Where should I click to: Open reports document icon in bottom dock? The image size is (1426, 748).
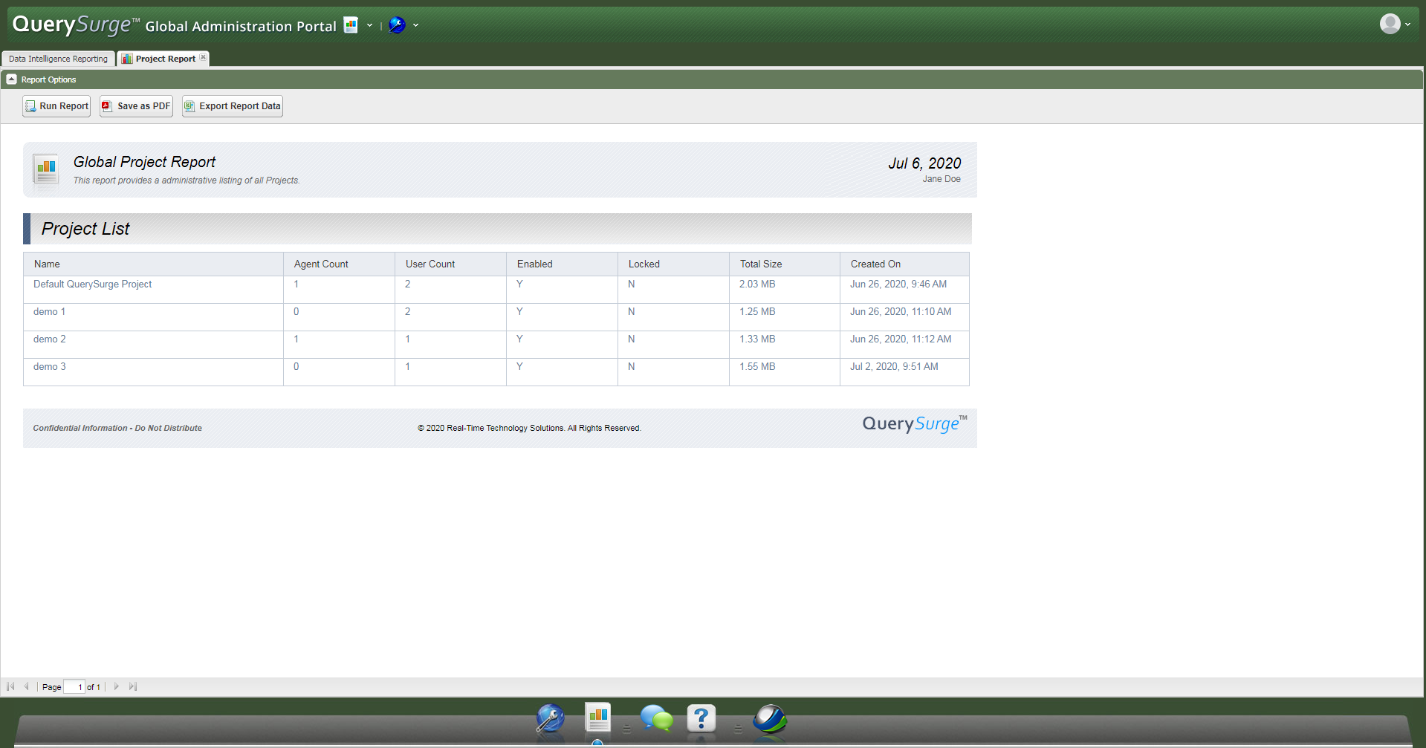click(x=598, y=718)
